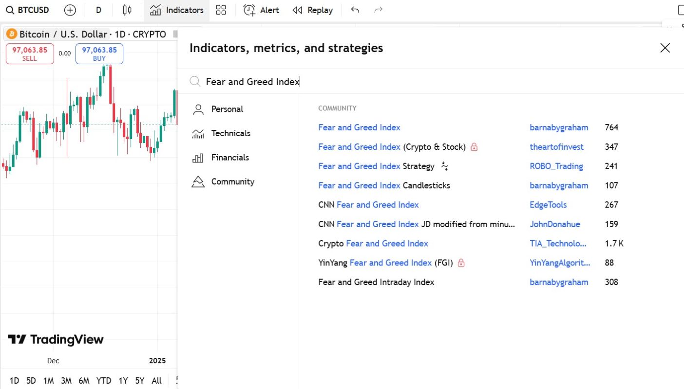Open the D timeframe interval selector
This screenshot has height=389, width=684.
pyautogui.click(x=99, y=10)
